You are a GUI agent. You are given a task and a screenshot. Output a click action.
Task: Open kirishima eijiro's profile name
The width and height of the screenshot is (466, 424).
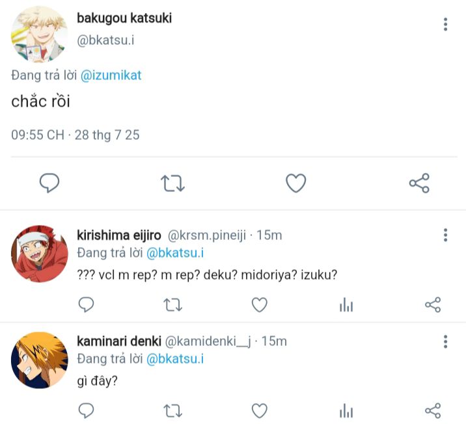pyautogui.click(x=120, y=235)
